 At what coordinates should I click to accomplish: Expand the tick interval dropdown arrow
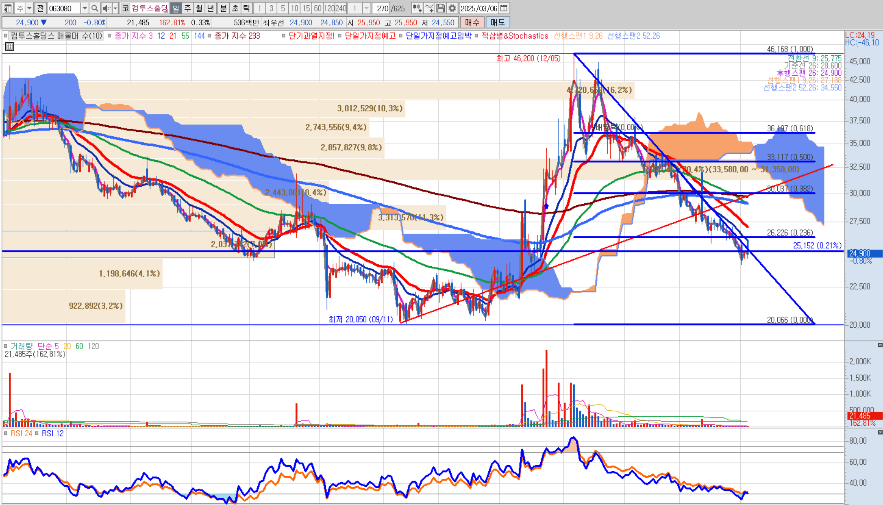point(366,8)
